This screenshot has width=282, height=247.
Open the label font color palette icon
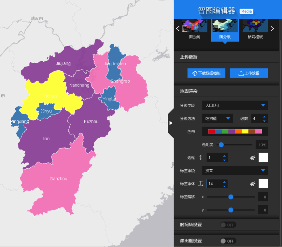click(x=253, y=184)
